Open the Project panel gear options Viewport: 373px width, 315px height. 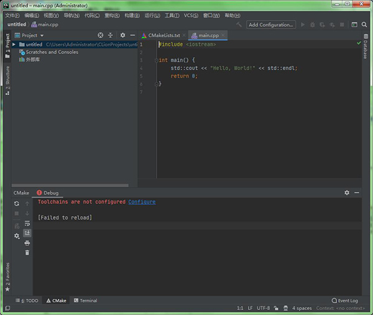tap(122, 35)
